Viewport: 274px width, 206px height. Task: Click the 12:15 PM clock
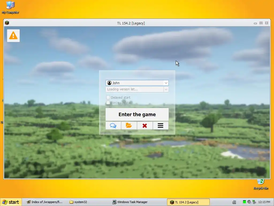point(264,202)
